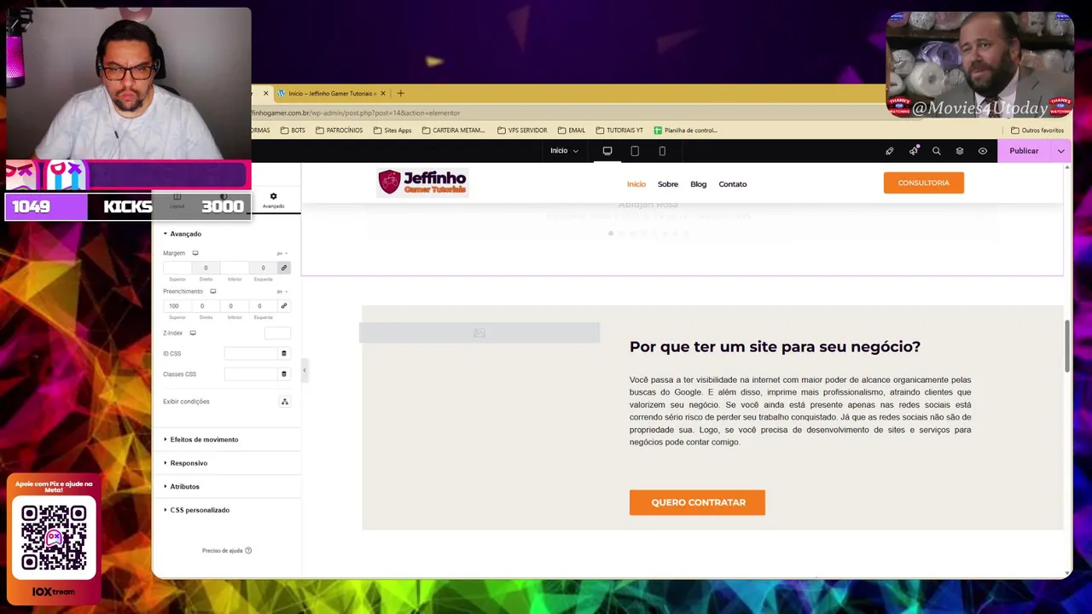Click the Precisa de ajuda help icon
Viewport: 1092px width, 614px height.
(x=248, y=551)
